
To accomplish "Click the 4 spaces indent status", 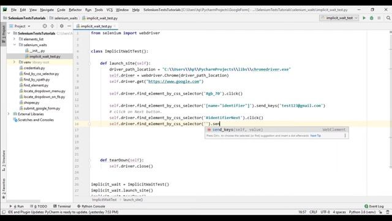I will tap(339, 212).
